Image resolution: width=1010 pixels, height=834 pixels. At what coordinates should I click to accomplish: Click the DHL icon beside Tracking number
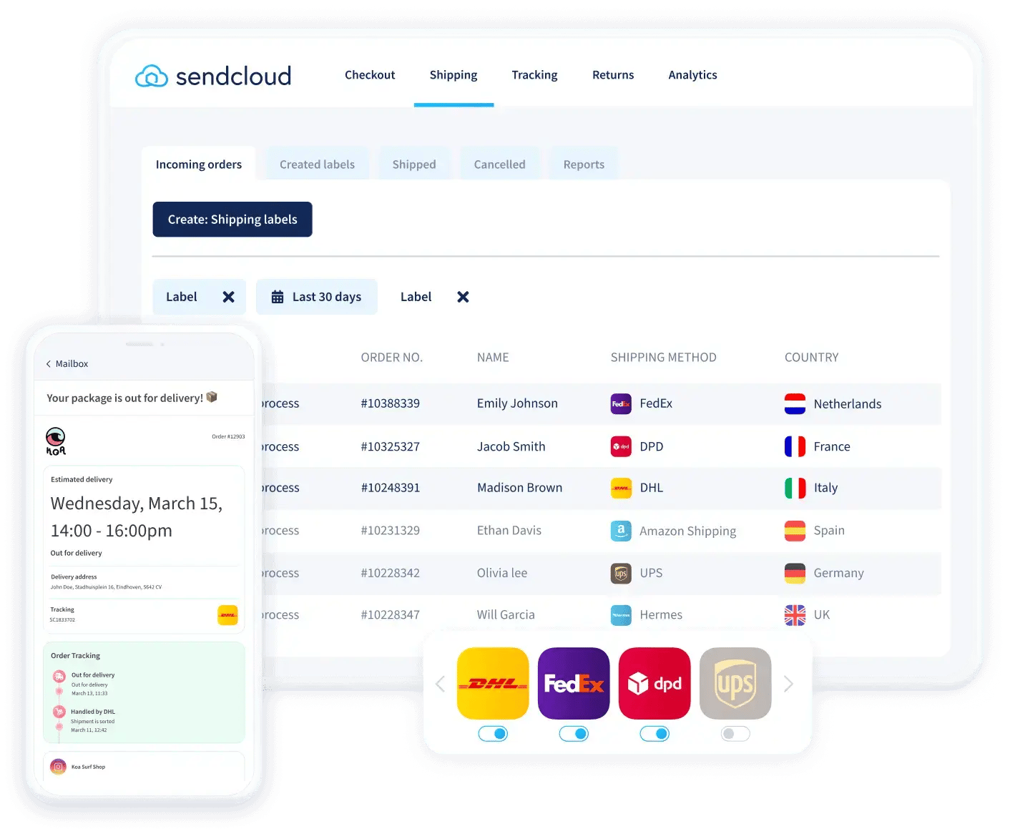pos(227,615)
